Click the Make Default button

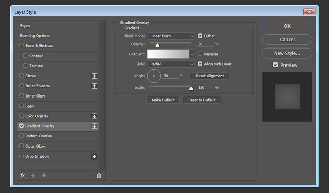point(163,100)
